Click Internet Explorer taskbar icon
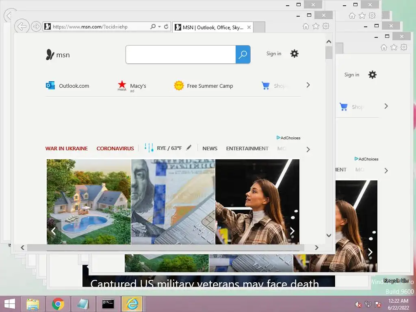 tap(132, 304)
